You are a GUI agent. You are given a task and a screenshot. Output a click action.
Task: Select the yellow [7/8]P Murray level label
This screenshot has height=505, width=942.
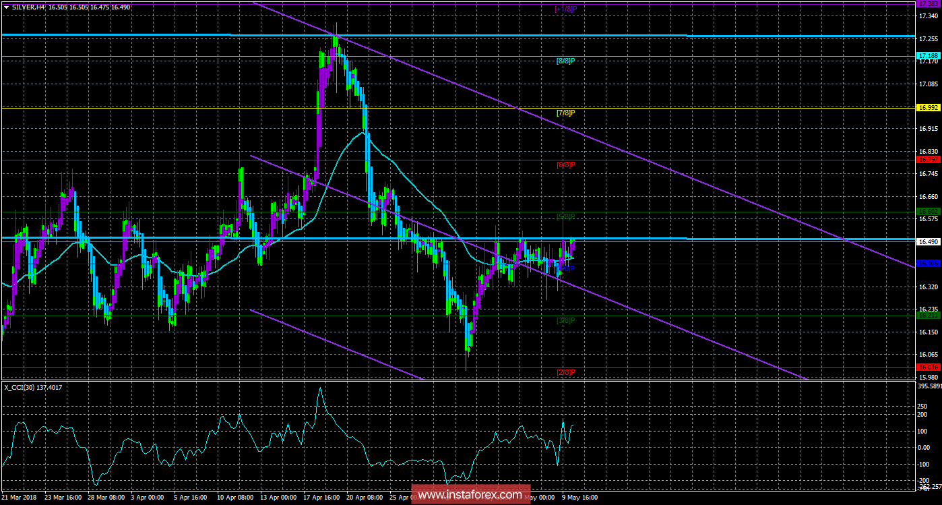point(566,113)
